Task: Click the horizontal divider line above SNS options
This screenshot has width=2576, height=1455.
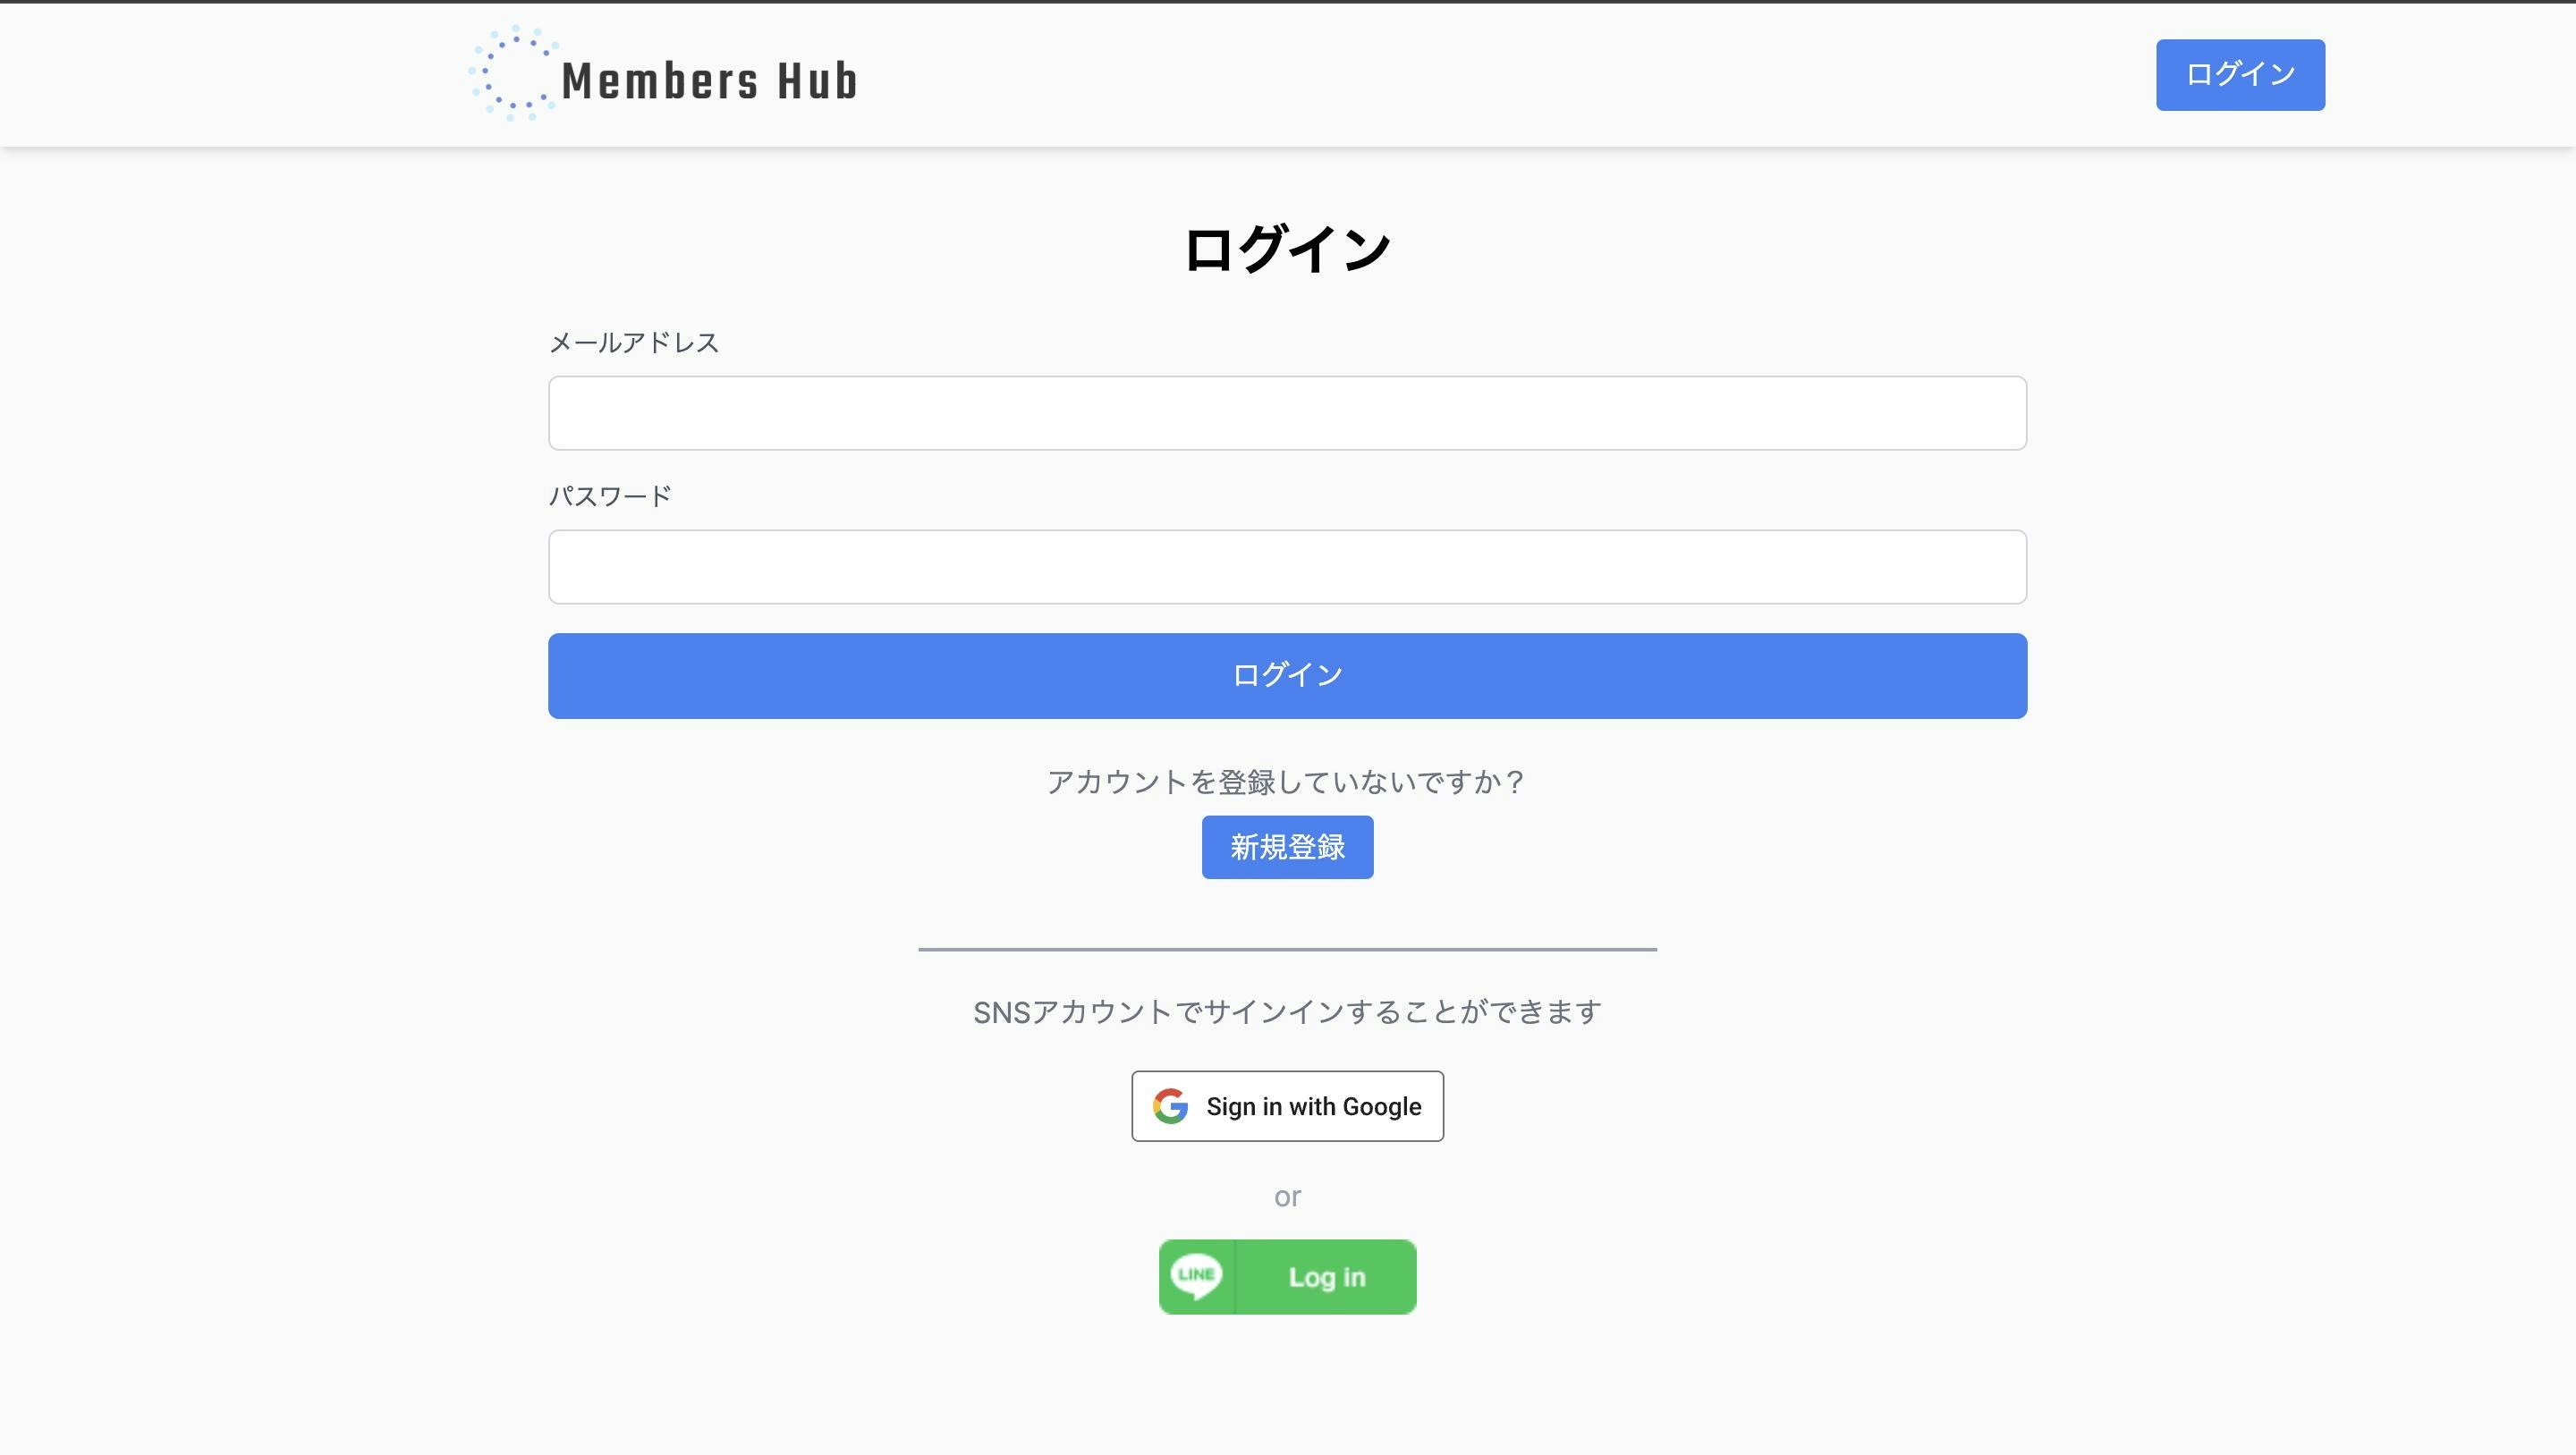Action: tap(1288, 951)
